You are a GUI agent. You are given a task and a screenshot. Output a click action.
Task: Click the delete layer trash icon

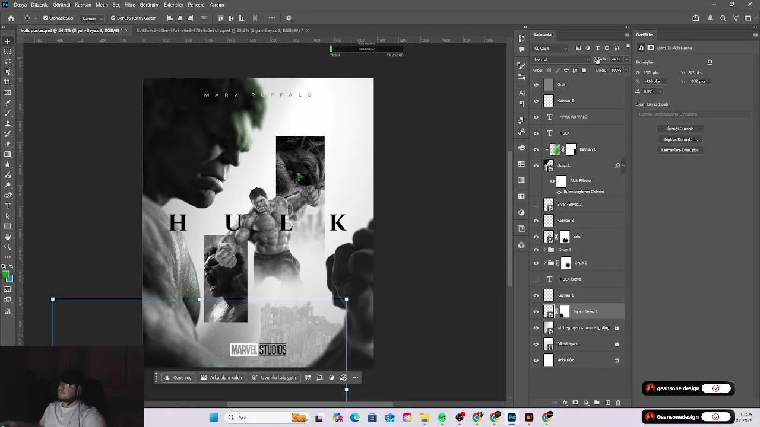tap(618, 403)
